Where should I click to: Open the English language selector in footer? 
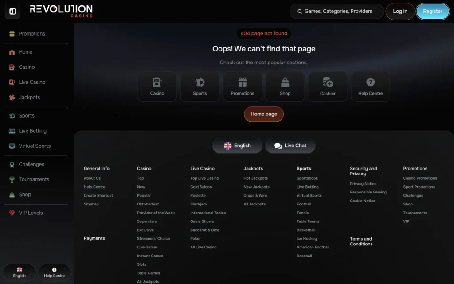[238, 146]
